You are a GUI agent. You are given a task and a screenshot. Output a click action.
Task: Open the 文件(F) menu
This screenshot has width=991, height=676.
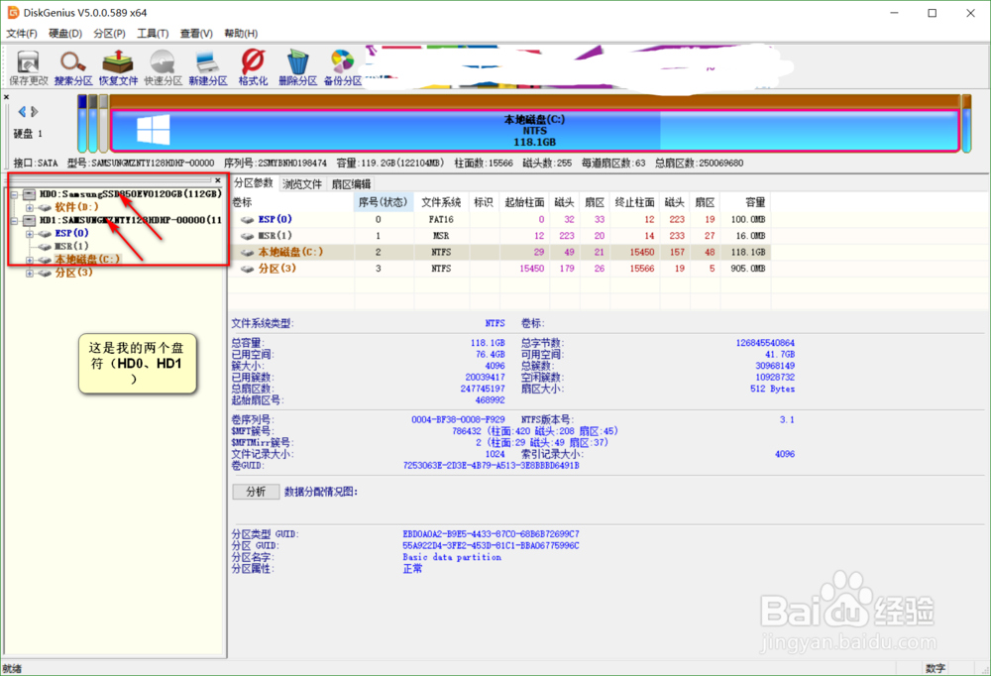pos(22,33)
